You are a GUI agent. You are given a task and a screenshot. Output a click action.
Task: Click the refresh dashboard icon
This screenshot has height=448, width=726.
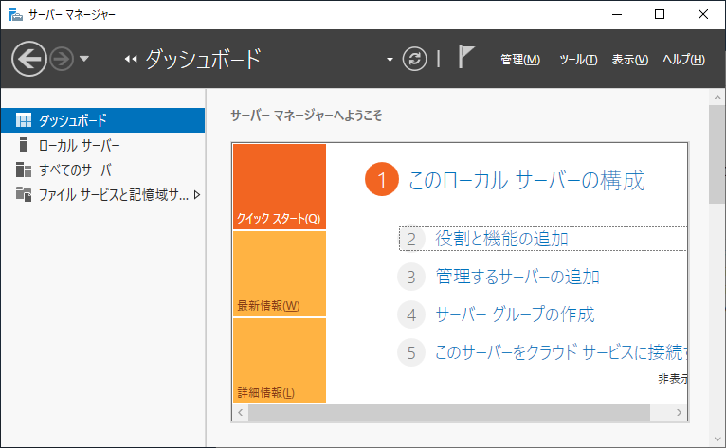pyautogui.click(x=415, y=59)
